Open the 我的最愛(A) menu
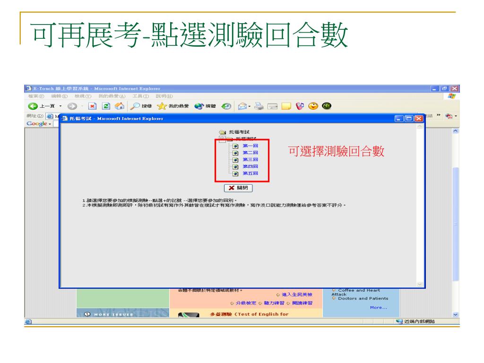Image resolution: width=484 pixels, height=363 pixels. (x=112, y=96)
